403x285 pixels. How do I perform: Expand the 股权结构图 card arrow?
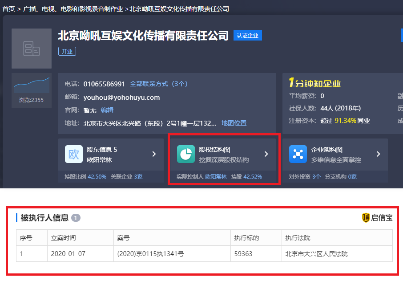pos(266,154)
